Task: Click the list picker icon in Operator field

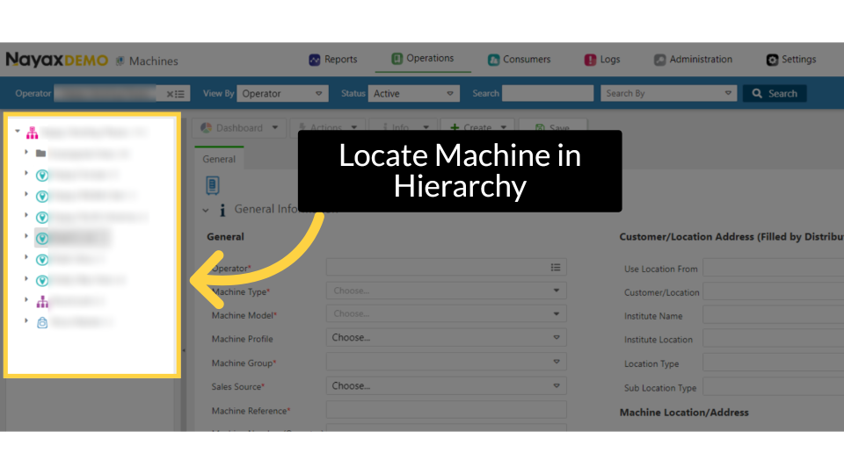Action: tap(556, 268)
